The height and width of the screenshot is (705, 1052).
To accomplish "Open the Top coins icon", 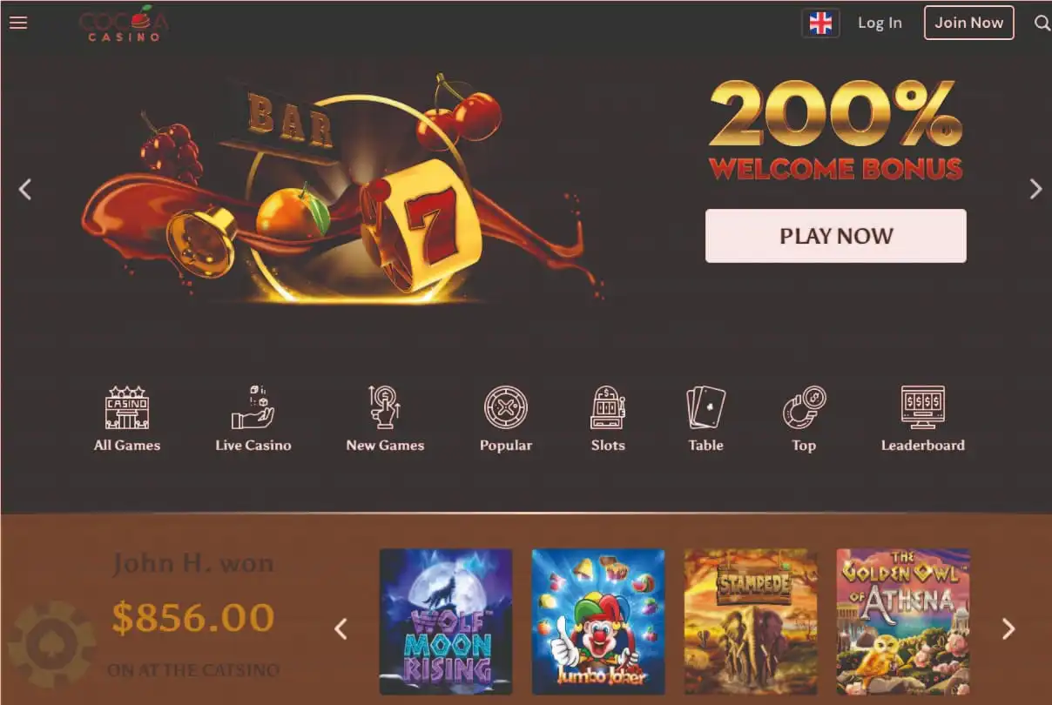I will coord(804,407).
